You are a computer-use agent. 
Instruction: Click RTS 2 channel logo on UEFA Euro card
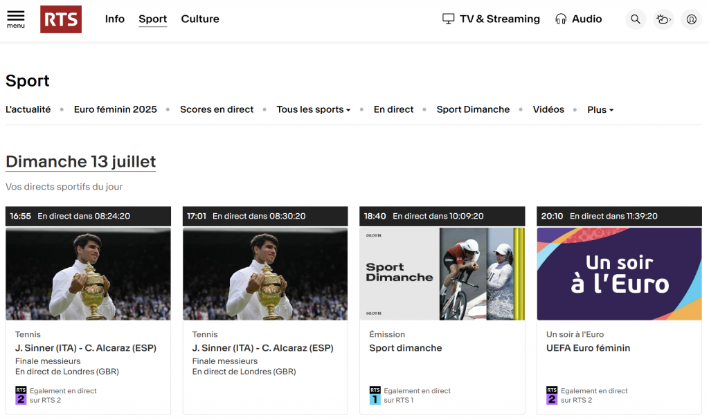pos(552,395)
